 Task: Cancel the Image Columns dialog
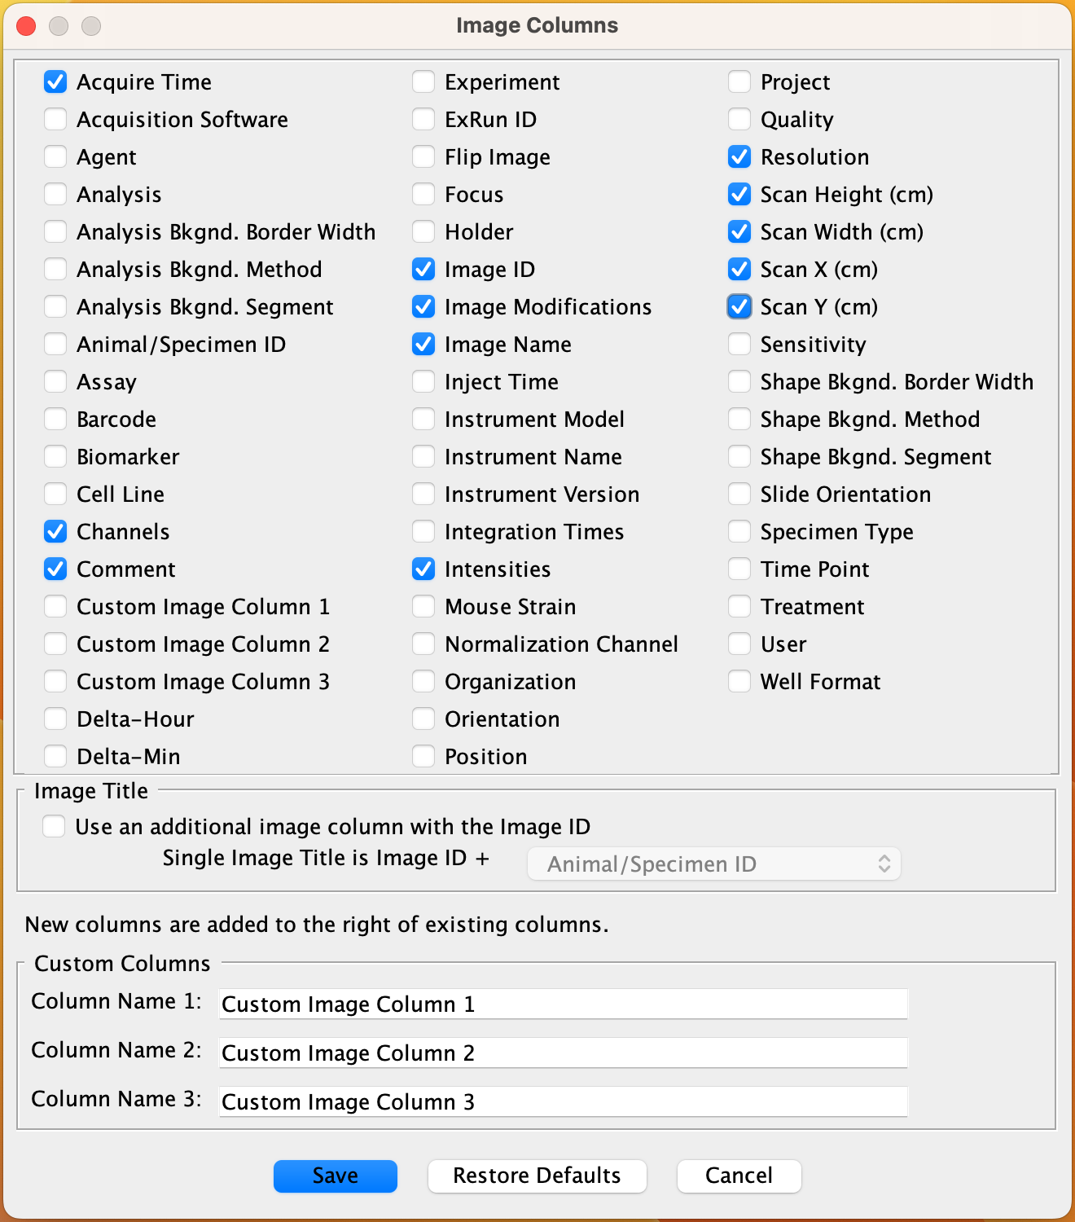pyautogui.click(x=739, y=1176)
